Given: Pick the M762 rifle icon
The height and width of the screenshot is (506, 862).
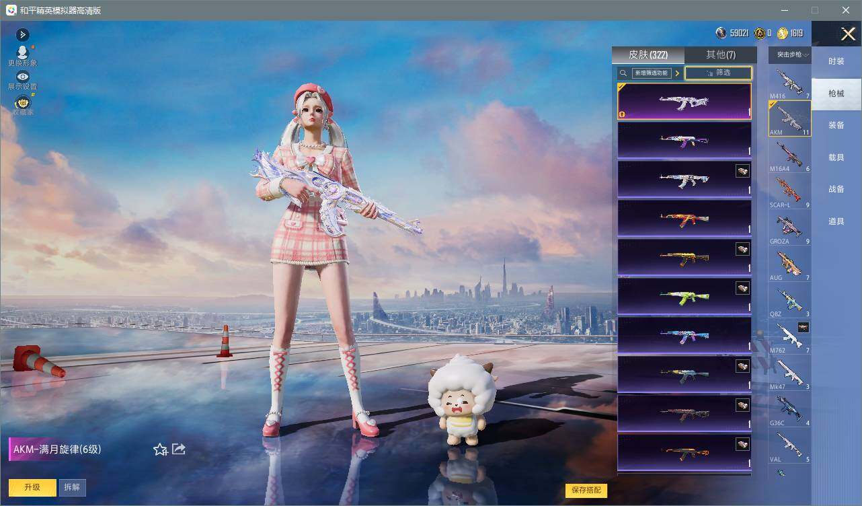Looking at the screenshot, I should tap(790, 337).
